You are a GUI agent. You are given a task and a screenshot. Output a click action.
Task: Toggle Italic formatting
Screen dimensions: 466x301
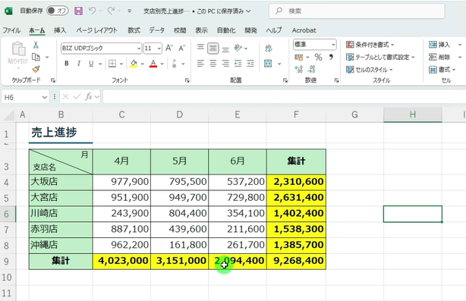click(x=79, y=64)
